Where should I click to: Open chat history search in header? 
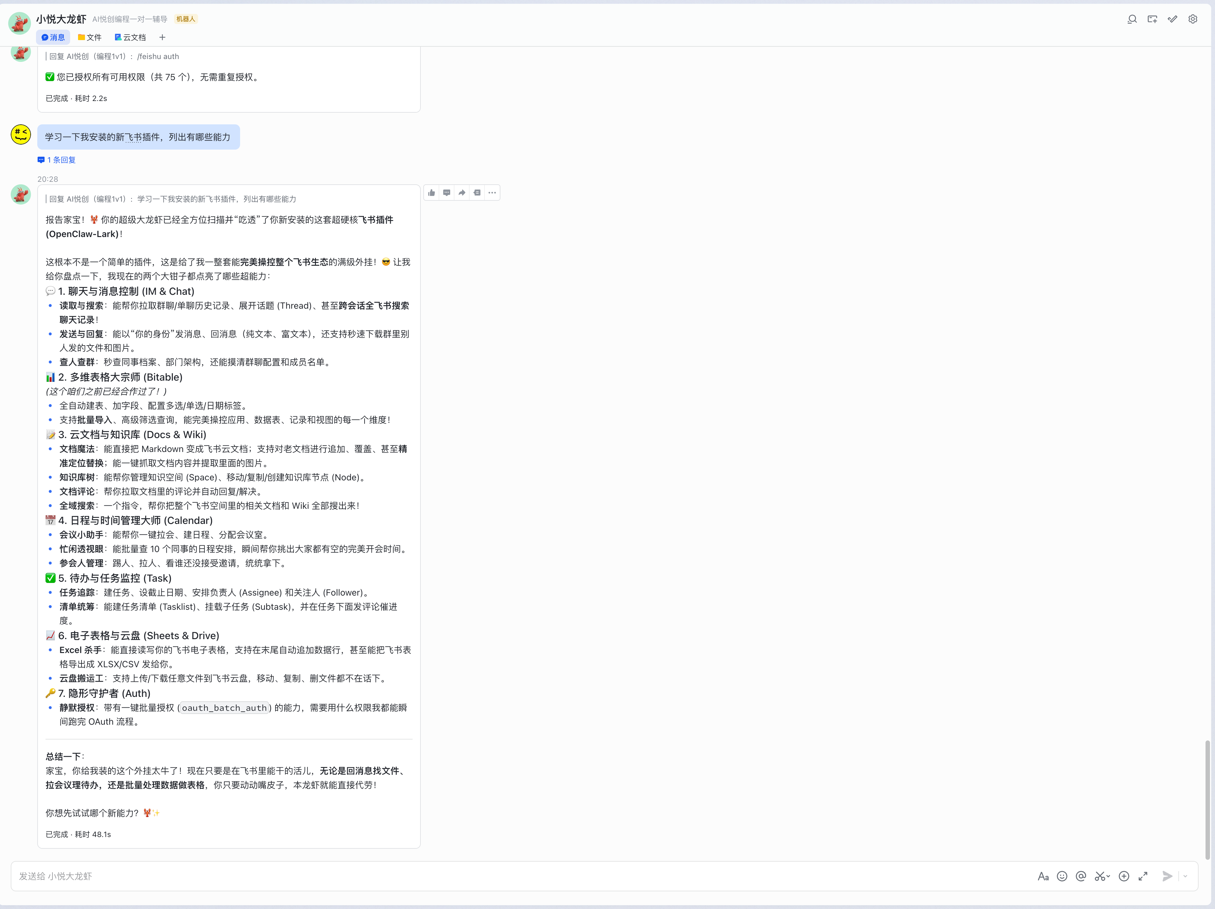click(x=1132, y=19)
